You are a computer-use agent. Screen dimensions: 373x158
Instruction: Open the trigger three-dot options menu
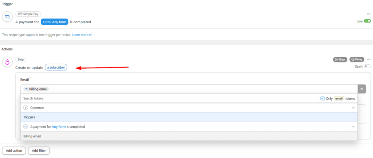[369, 14]
